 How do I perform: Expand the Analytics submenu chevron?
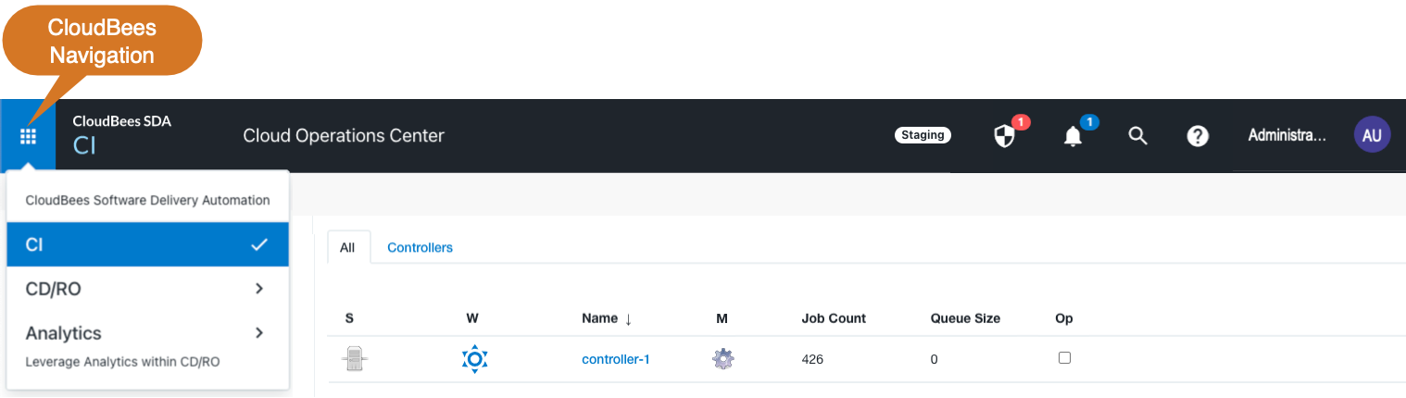click(x=259, y=332)
